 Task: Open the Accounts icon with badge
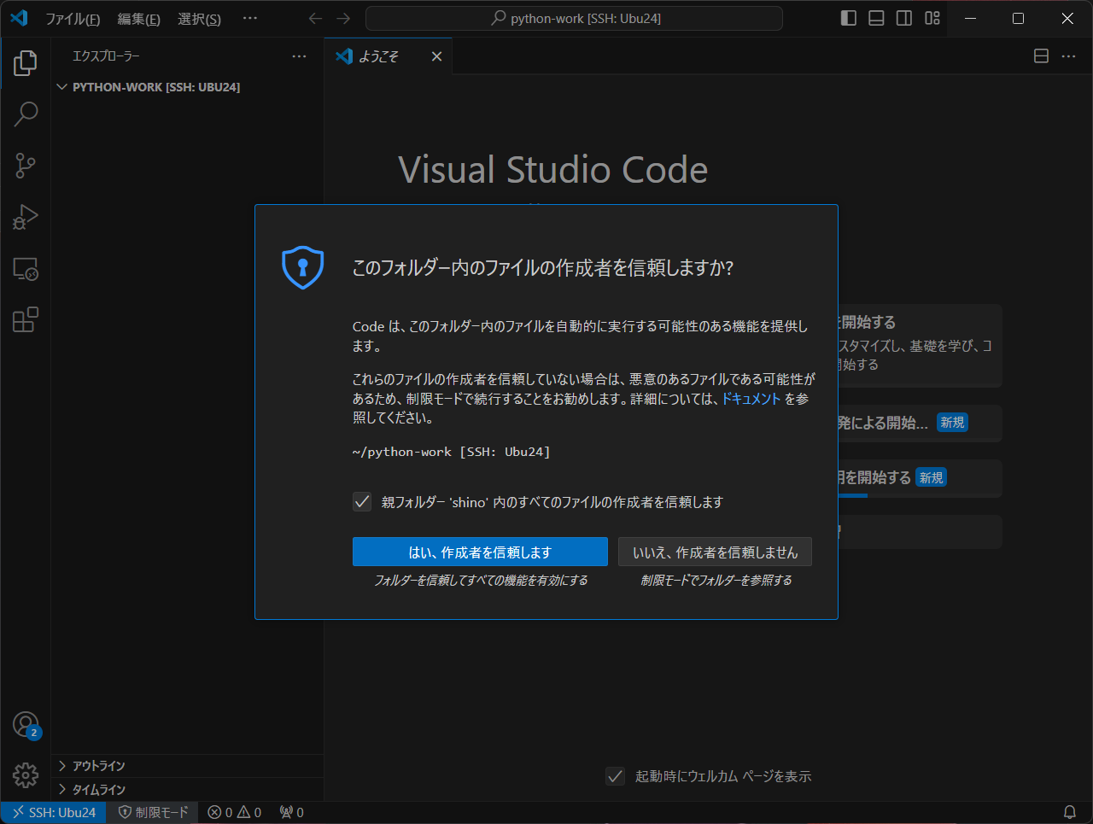pyautogui.click(x=26, y=725)
